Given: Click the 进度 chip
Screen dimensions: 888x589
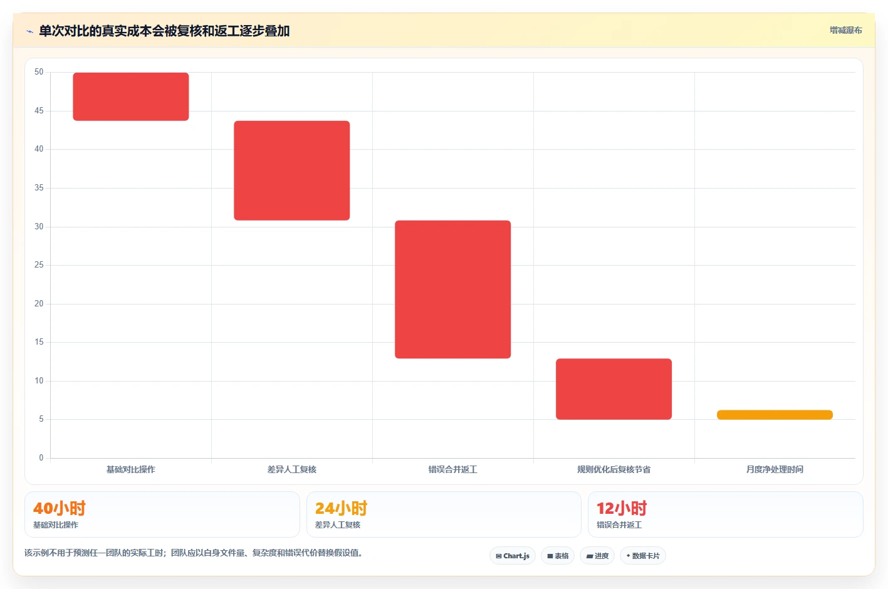Looking at the screenshot, I should click(x=597, y=556).
